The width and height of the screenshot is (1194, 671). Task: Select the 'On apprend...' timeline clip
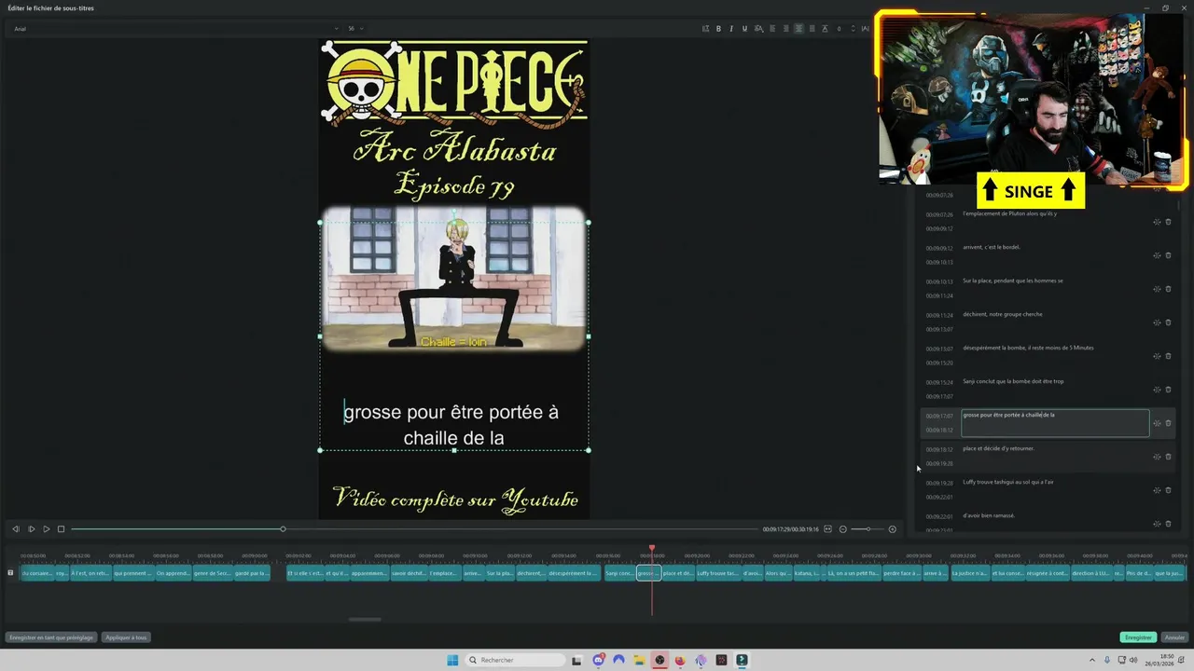tap(173, 573)
